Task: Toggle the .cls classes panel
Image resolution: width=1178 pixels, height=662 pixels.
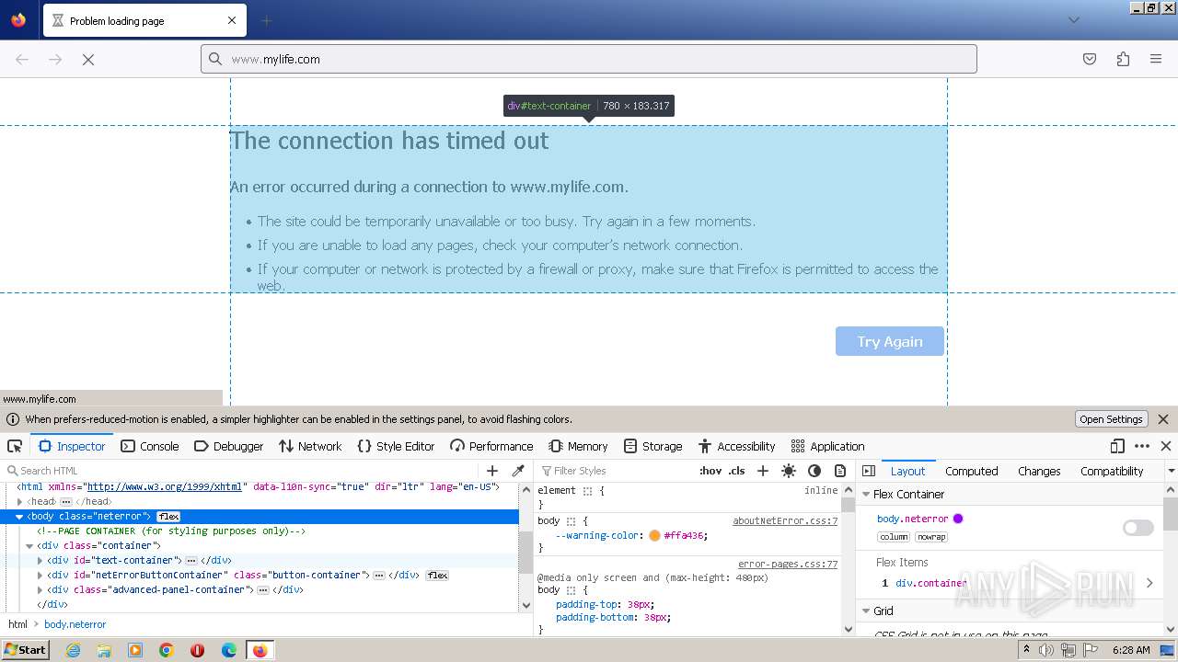Action: [737, 471]
